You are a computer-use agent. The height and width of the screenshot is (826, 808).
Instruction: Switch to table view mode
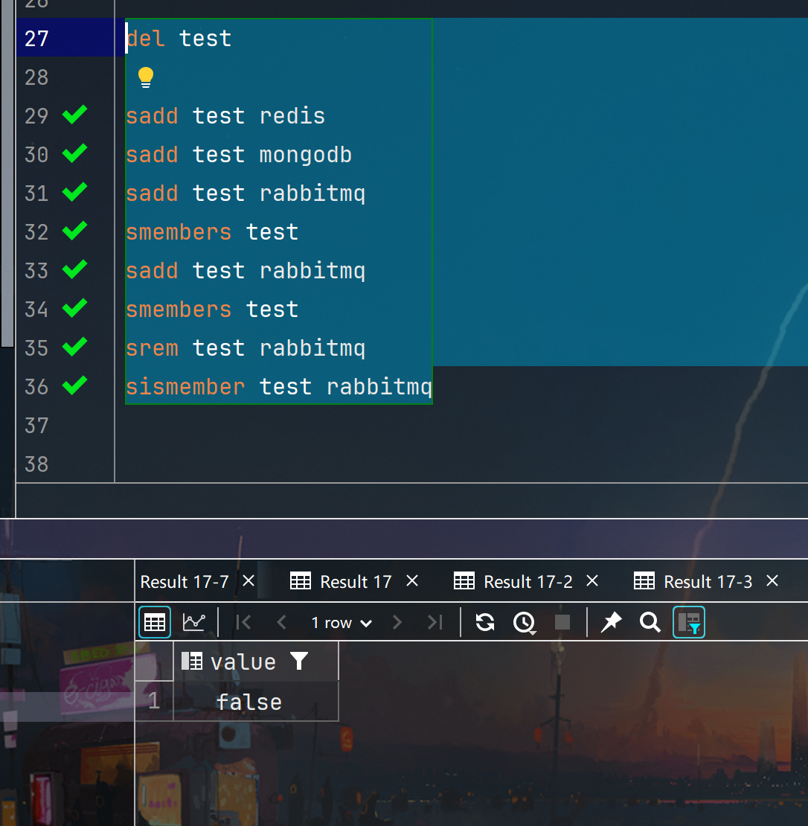click(x=154, y=622)
